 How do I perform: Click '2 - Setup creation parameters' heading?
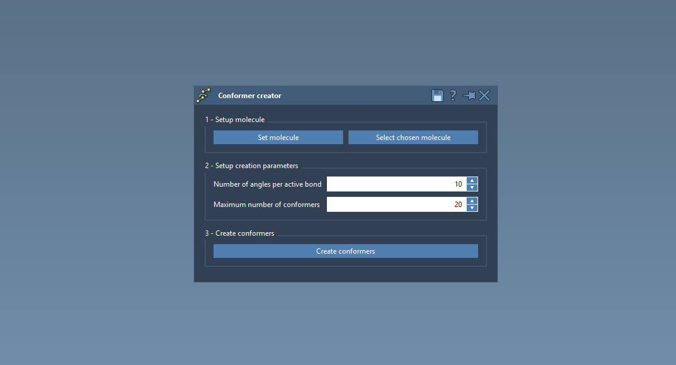tap(251, 166)
